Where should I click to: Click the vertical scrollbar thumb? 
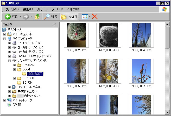tap(167, 38)
